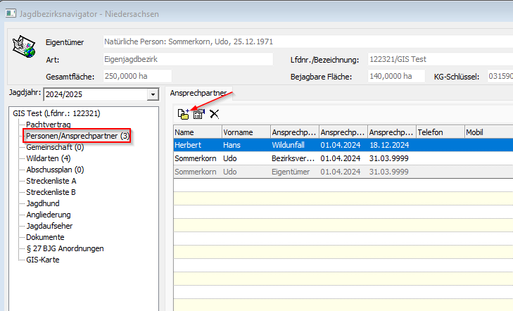
Task: Click the delete contact person X icon
Action: [x=214, y=113]
